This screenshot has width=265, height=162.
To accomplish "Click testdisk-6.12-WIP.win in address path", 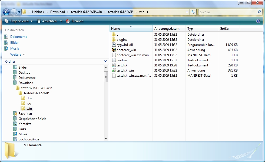I will [86, 12].
